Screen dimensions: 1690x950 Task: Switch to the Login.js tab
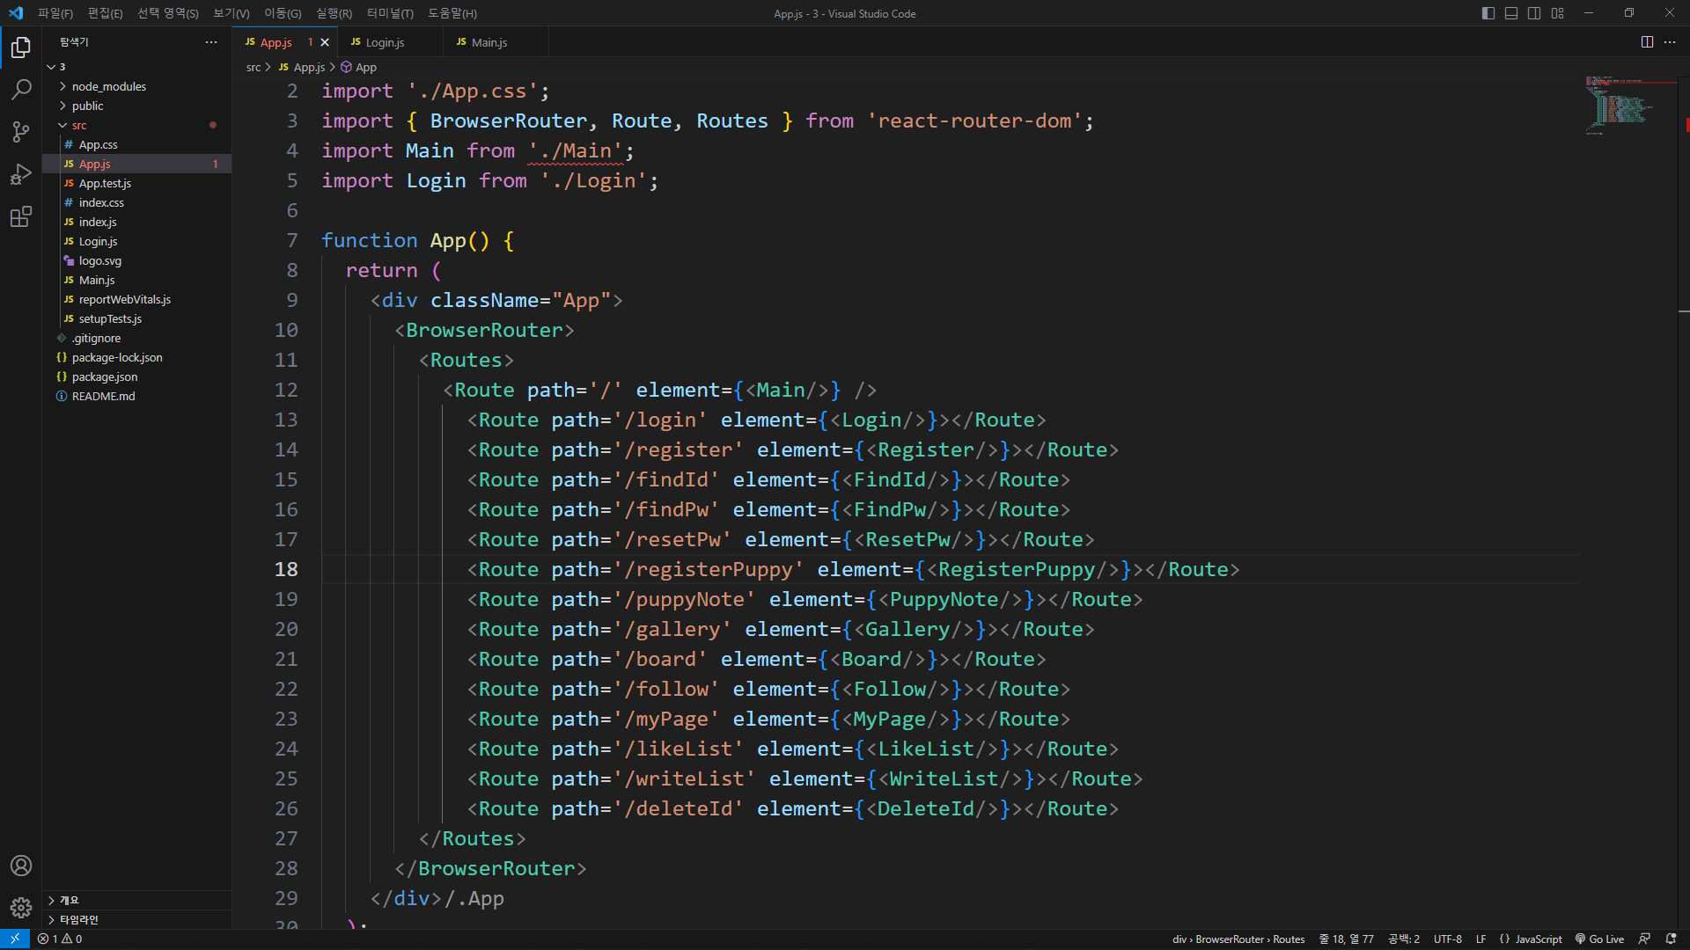pyautogui.click(x=385, y=42)
